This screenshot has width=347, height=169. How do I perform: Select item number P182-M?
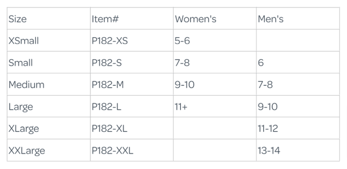tap(108, 84)
